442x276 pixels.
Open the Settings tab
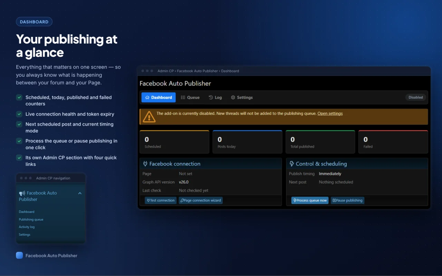click(x=242, y=97)
